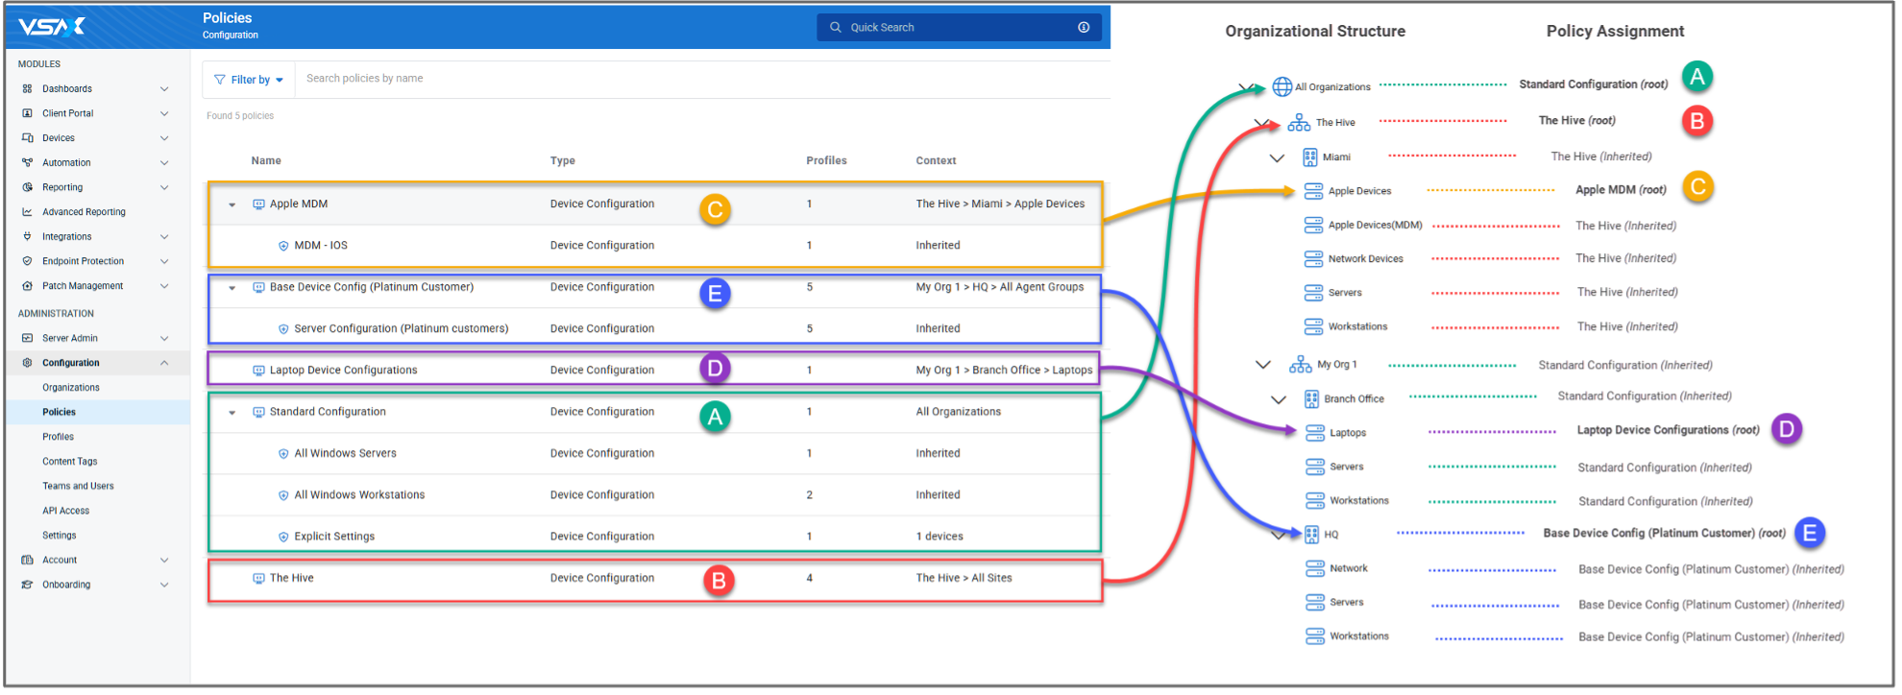Click the Laptop Device Configurations policy icon
This screenshot has width=1902, height=695.
258,371
